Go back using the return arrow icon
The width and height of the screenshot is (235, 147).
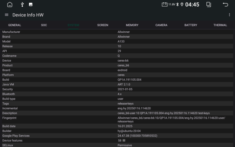pyautogui.click(x=225, y=4)
